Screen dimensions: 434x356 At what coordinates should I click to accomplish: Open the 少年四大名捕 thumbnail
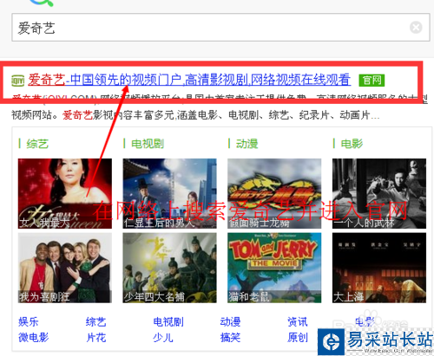point(169,268)
